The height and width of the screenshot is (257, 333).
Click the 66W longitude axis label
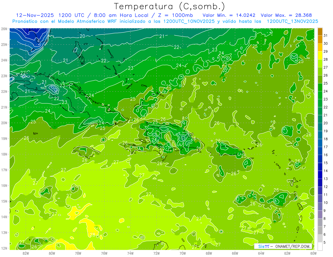[235, 253]
